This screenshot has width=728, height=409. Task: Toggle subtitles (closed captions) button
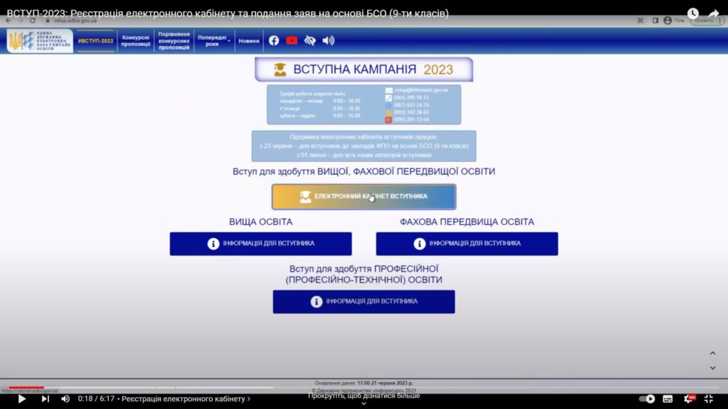coord(668,399)
